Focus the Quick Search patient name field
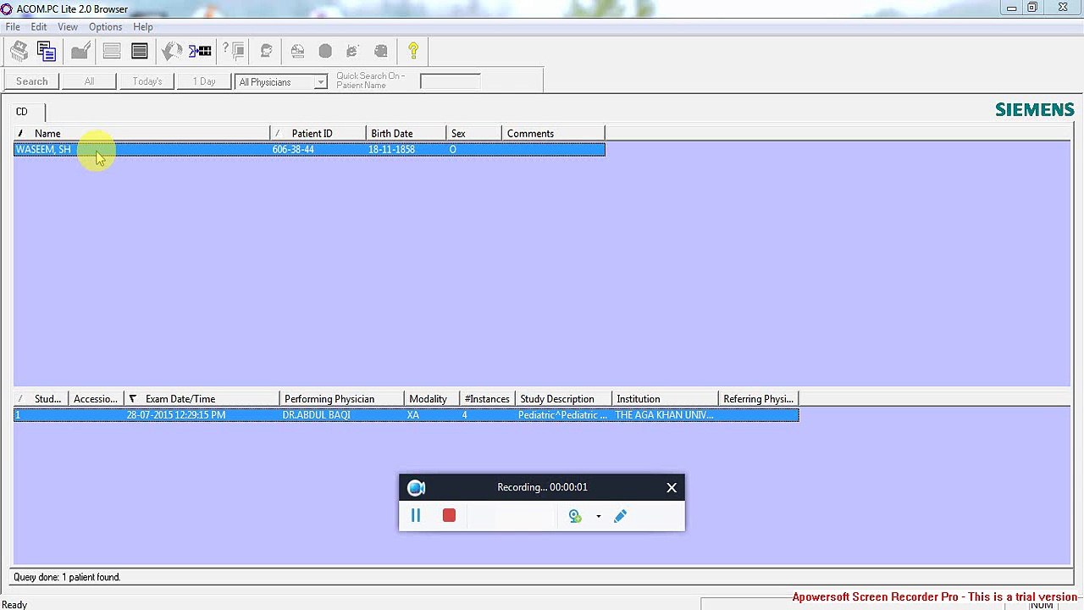The width and height of the screenshot is (1084, 610). pos(450,81)
